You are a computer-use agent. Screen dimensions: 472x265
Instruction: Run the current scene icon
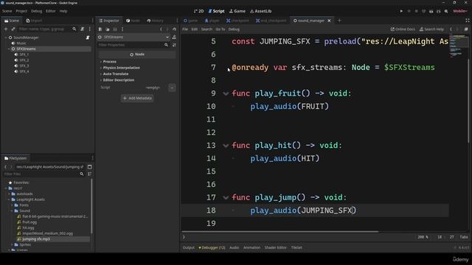pos(431,11)
